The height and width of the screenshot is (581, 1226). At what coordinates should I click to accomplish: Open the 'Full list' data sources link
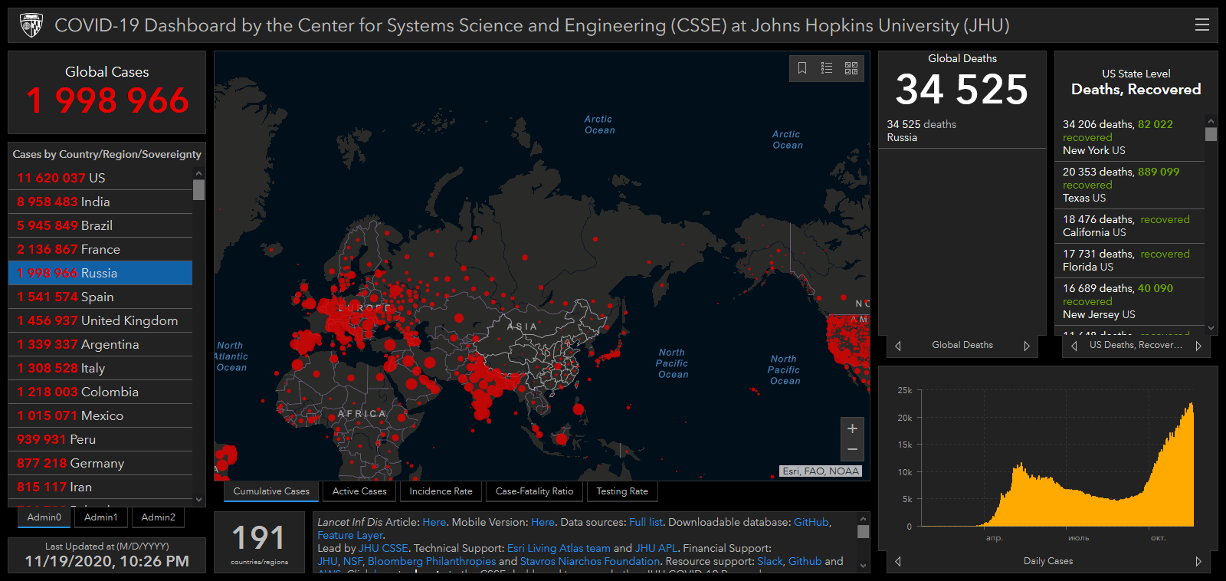[x=646, y=522]
